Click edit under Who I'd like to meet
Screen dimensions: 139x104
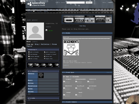(x=66, y=65)
